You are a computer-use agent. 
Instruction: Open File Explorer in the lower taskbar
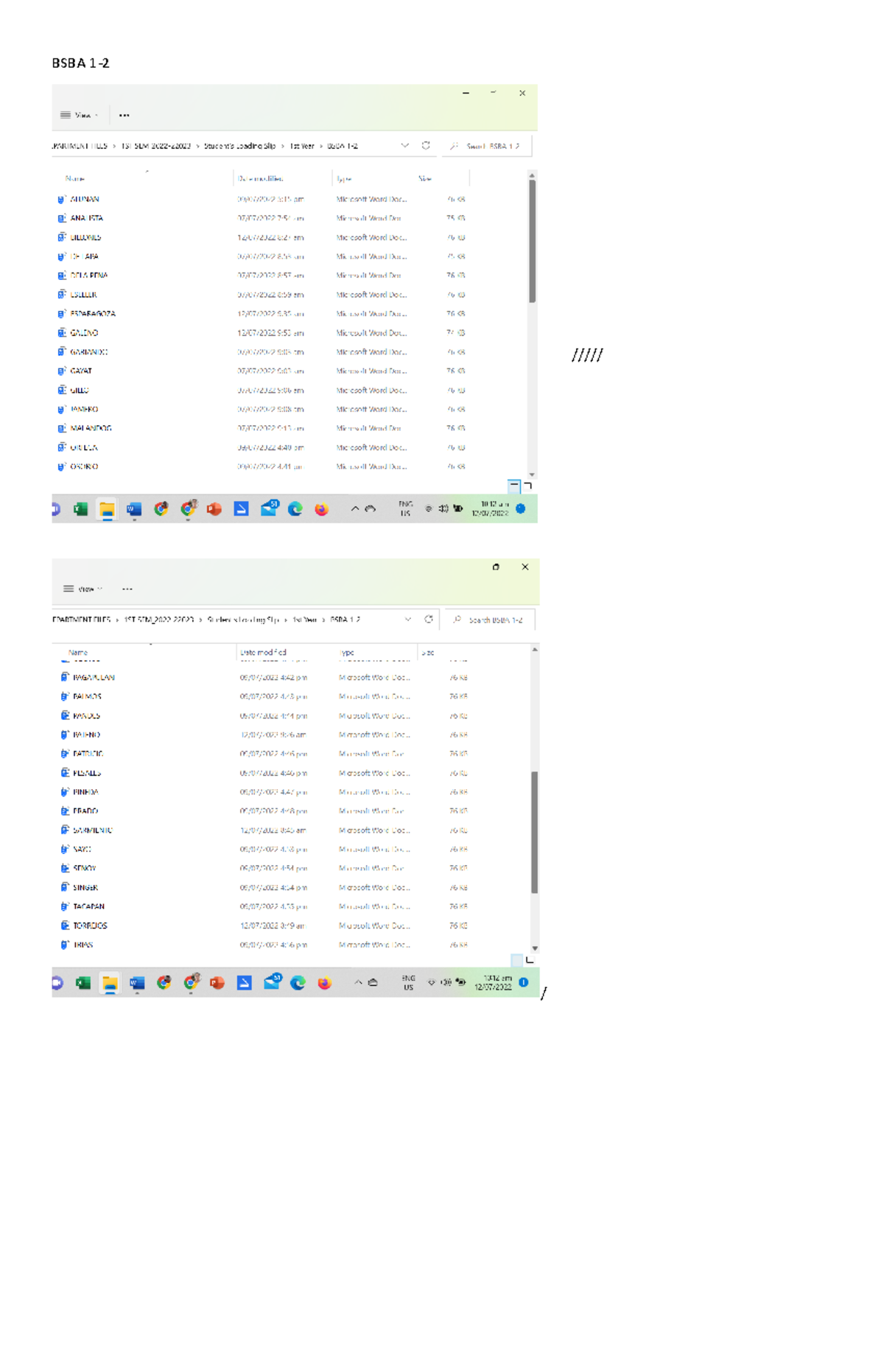tap(110, 983)
